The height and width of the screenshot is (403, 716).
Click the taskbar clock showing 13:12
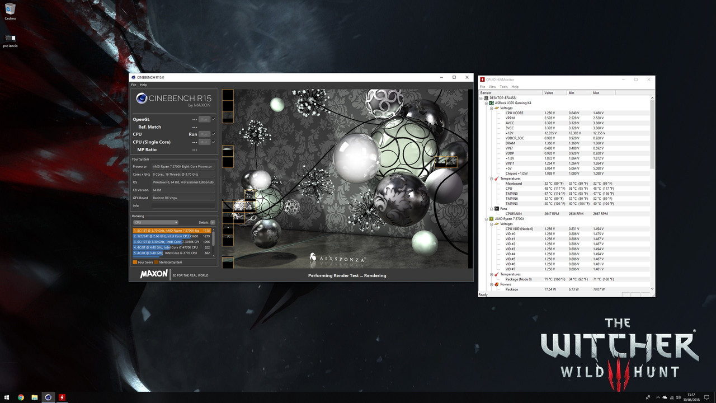pos(691,397)
